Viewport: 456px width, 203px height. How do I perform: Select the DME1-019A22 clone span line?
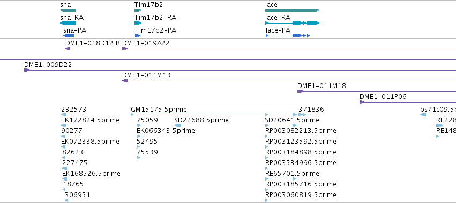[x=289, y=49]
